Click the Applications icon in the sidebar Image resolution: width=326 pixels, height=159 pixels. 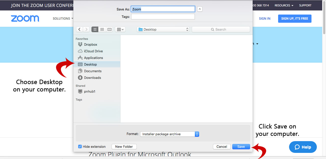80,58
